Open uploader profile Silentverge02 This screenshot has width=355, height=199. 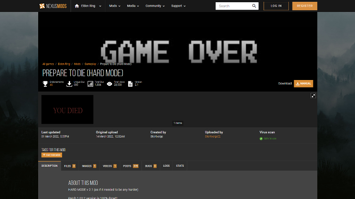(x=213, y=137)
